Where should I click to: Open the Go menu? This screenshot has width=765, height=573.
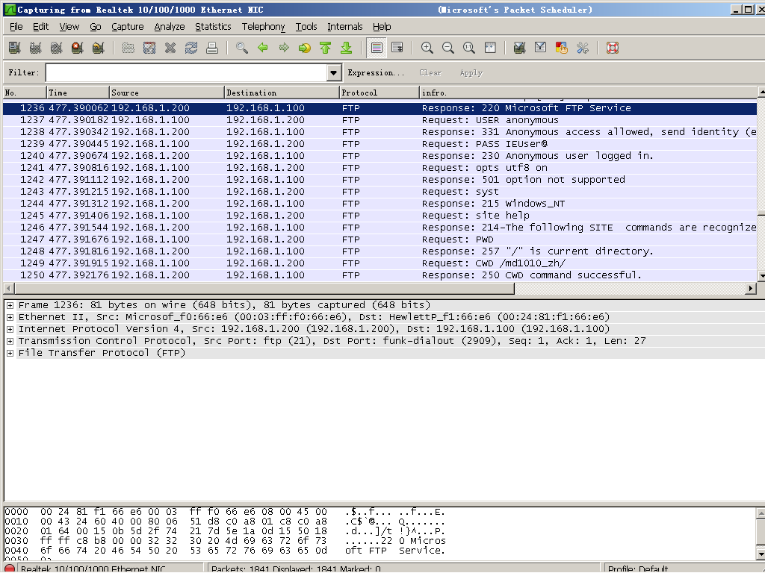coord(95,27)
